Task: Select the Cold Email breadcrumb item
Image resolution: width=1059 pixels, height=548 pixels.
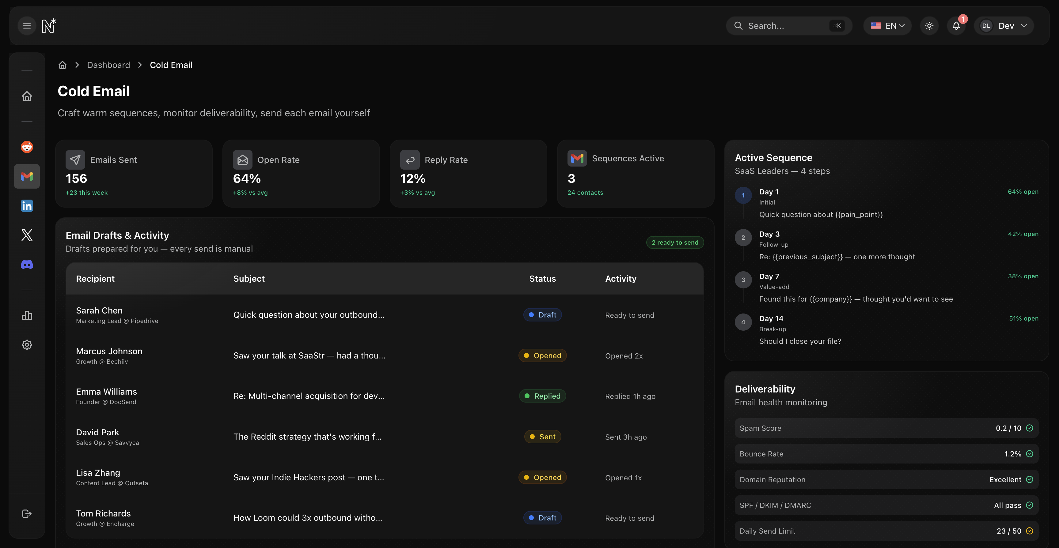Action: [x=171, y=65]
